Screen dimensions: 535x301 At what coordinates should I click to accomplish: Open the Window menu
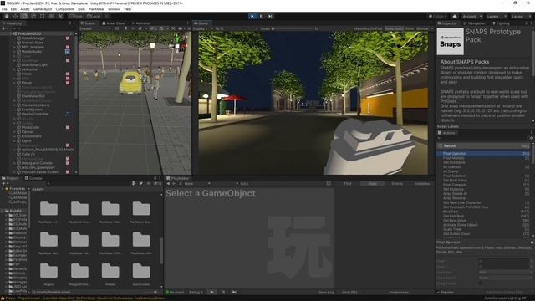click(x=114, y=9)
